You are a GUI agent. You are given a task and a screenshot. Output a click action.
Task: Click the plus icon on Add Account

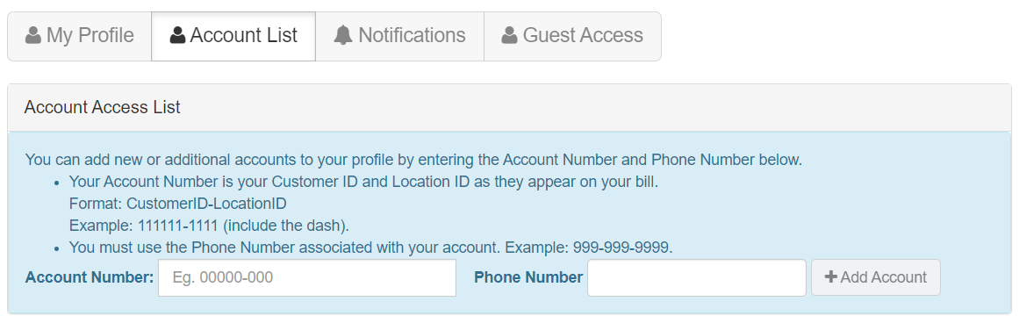pos(830,276)
